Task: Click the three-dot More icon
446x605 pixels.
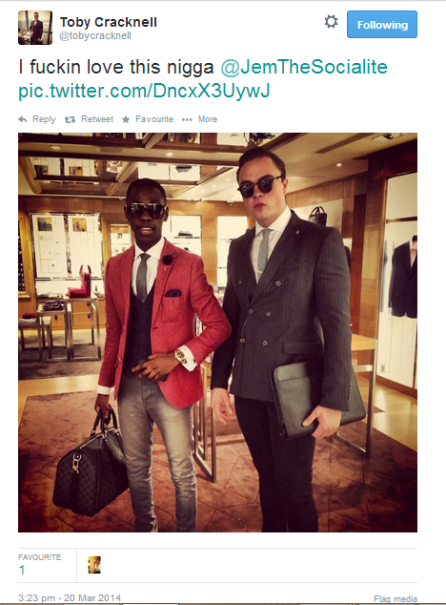Action: 187,119
